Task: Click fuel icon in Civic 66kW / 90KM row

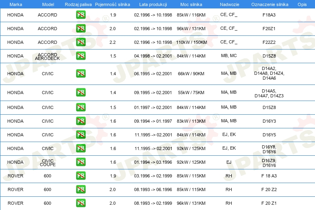Action: point(81,73)
